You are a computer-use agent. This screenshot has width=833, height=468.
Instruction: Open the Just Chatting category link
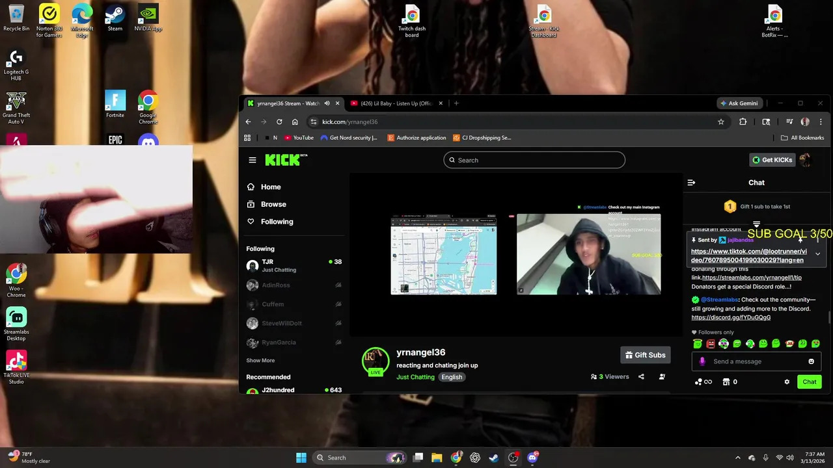pos(415,377)
